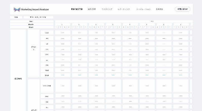Expand the サービス / サイト名 dropdown
This screenshot has width=202, height=111.
[38, 17]
